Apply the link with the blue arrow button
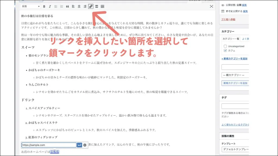The width and height of the screenshot is (278, 156). tap(80, 145)
